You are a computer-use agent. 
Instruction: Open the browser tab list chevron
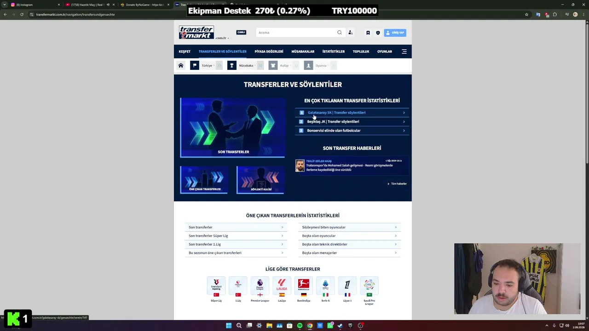5,5
